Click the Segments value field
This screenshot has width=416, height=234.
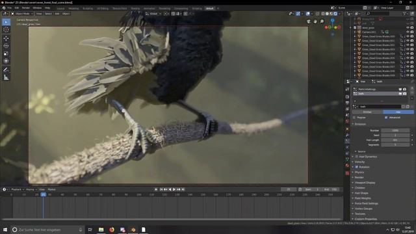coord(396,145)
